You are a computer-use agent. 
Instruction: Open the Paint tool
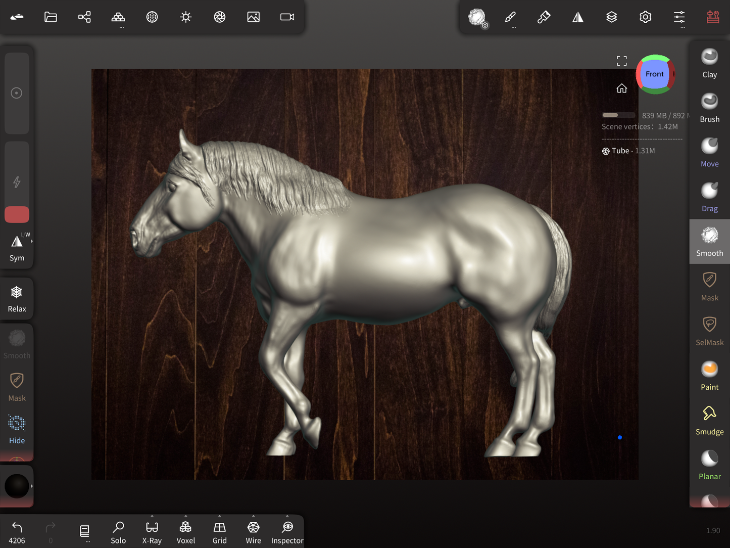(709, 375)
